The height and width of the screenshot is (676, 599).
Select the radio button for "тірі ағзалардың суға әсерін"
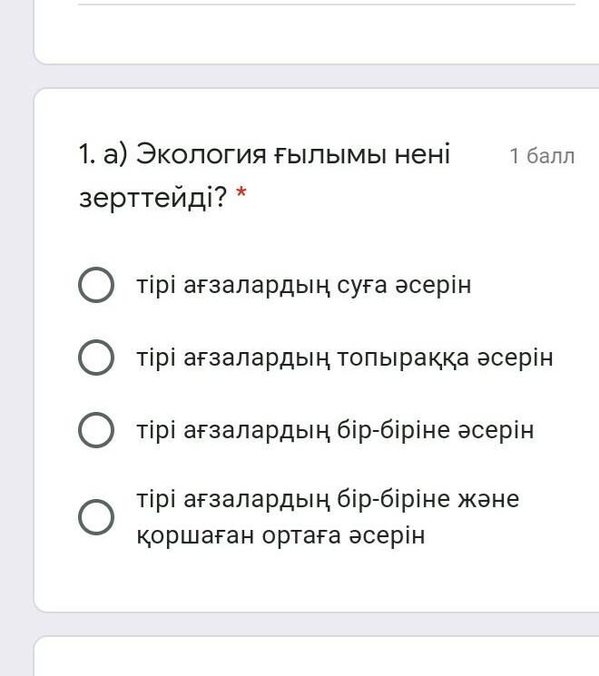(x=96, y=285)
